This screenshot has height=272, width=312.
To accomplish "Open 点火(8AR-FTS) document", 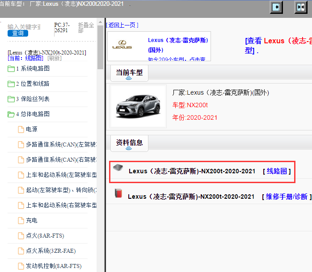I will pyautogui.click(x=45, y=235).
